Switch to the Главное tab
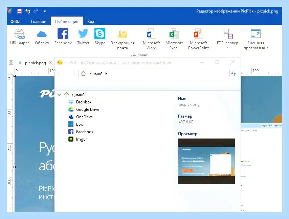The height and width of the screenshot is (219, 289). coord(38,22)
